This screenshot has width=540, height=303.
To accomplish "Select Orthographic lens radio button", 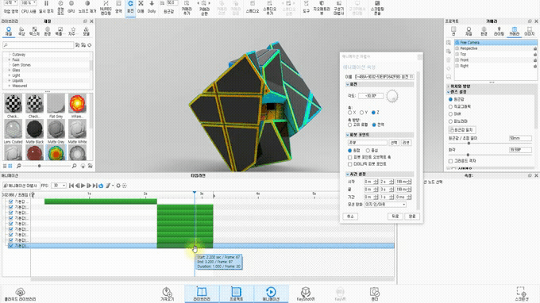I will (450, 106).
